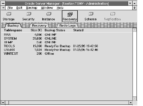Click the 15,360 size value

37,46
